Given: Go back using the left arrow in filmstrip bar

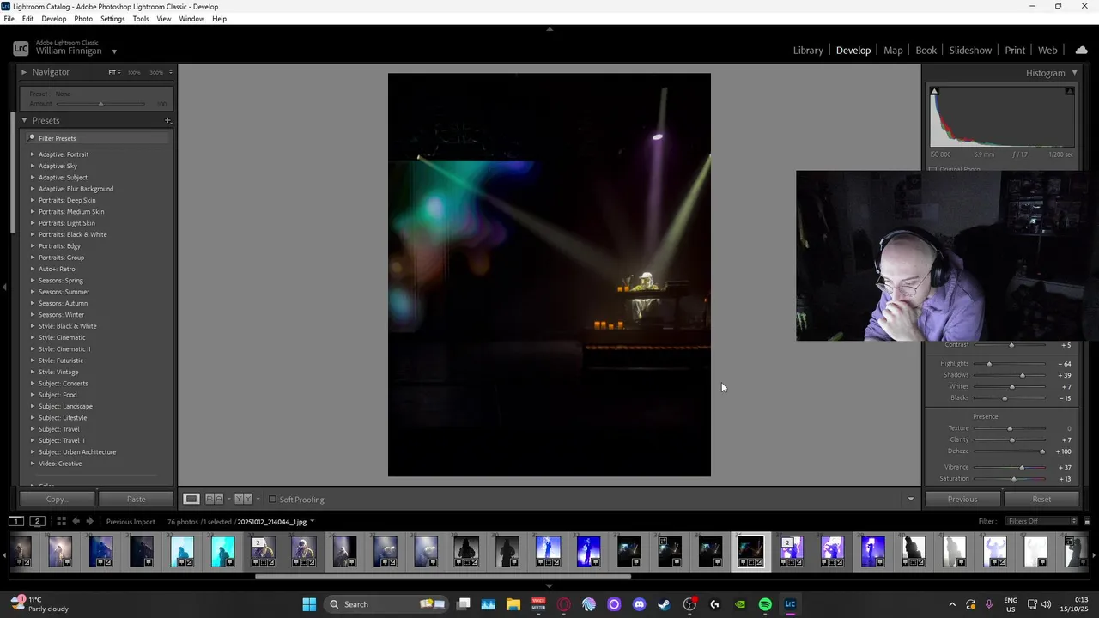Looking at the screenshot, I should point(76,521).
